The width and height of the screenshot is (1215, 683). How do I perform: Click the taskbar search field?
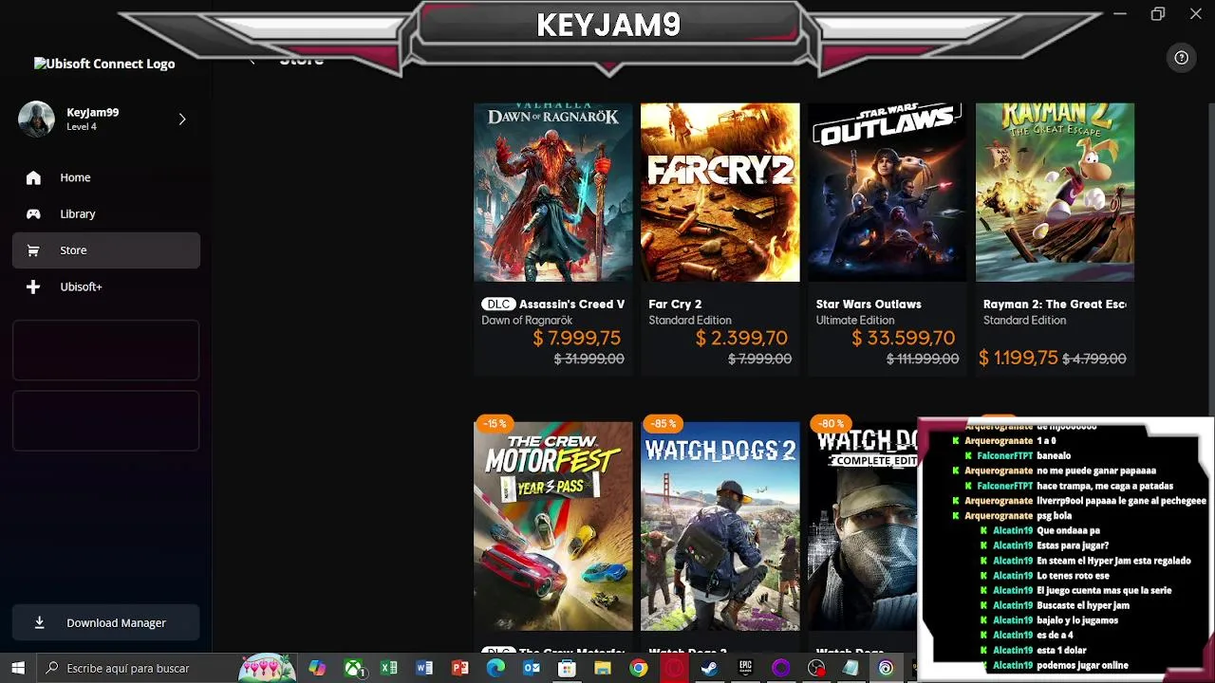166,668
